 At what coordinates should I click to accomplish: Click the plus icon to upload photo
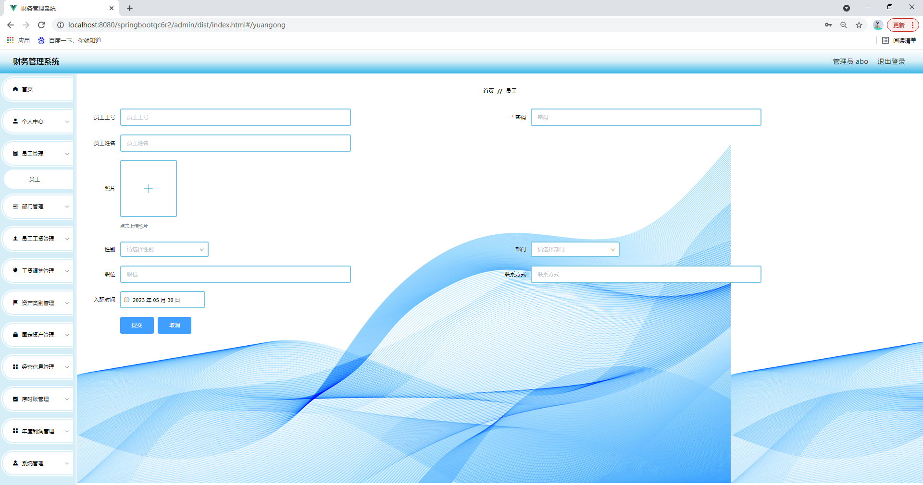click(x=148, y=189)
